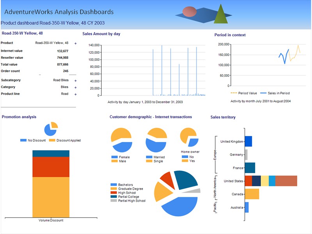Click the No Discount legend swatch
Screen dimensions: 312x234
[x=23, y=140]
